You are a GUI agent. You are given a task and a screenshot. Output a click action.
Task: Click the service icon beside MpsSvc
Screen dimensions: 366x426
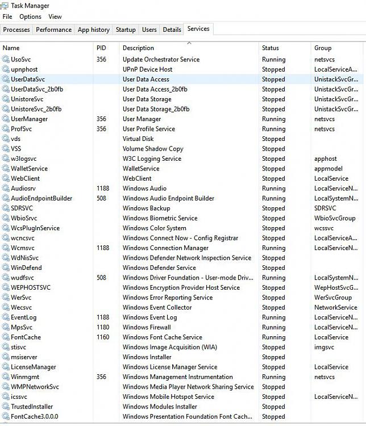point(6,327)
